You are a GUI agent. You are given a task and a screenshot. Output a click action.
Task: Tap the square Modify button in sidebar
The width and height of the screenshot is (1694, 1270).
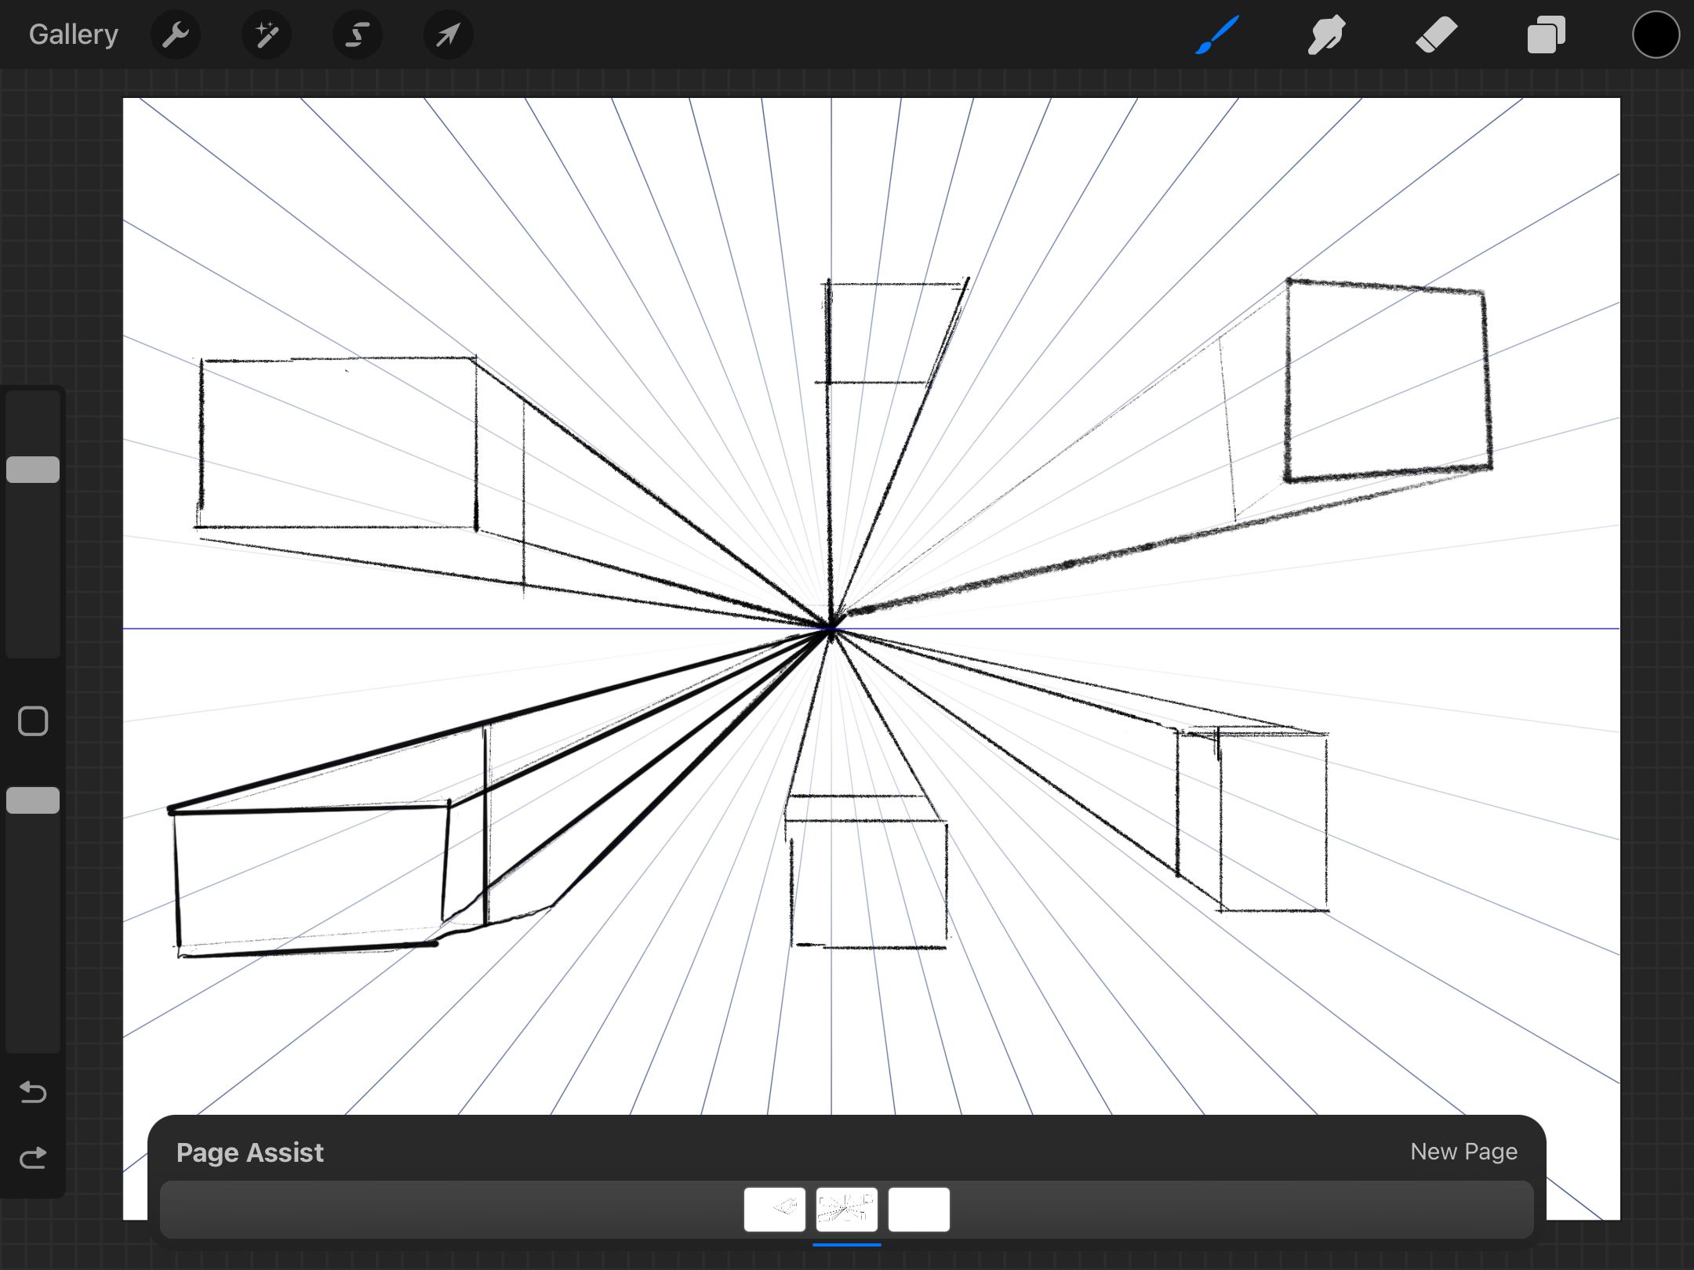[33, 721]
